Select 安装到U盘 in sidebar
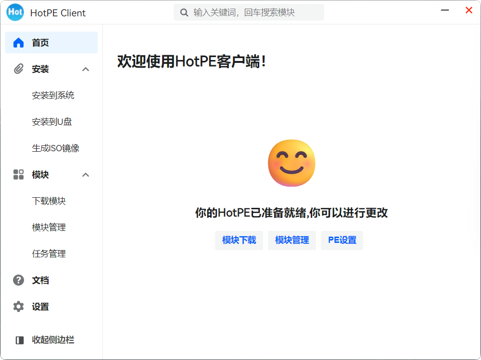This screenshot has width=481, height=360. coord(52,122)
